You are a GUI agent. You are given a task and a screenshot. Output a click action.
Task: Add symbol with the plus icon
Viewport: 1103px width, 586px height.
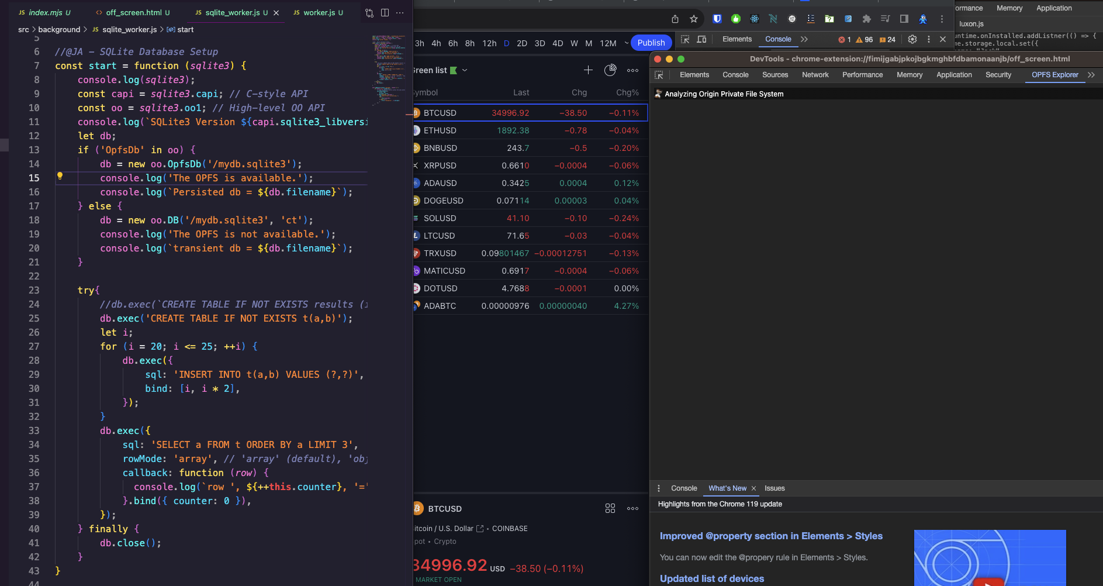point(588,70)
